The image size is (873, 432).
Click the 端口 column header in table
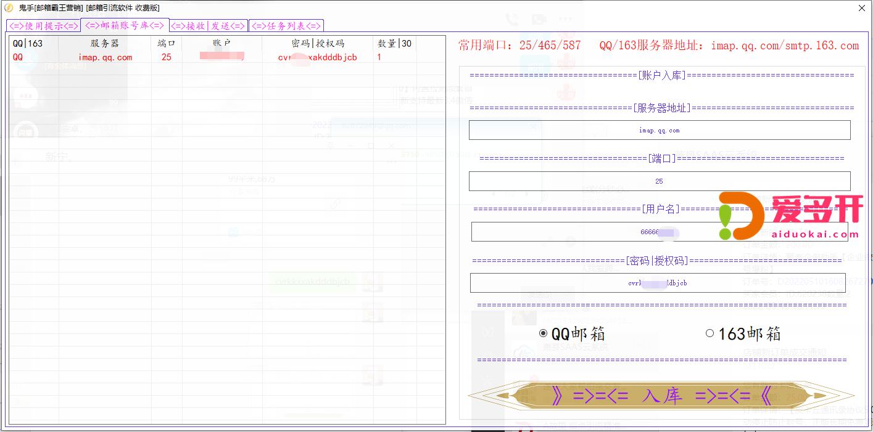click(x=167, y=44)
